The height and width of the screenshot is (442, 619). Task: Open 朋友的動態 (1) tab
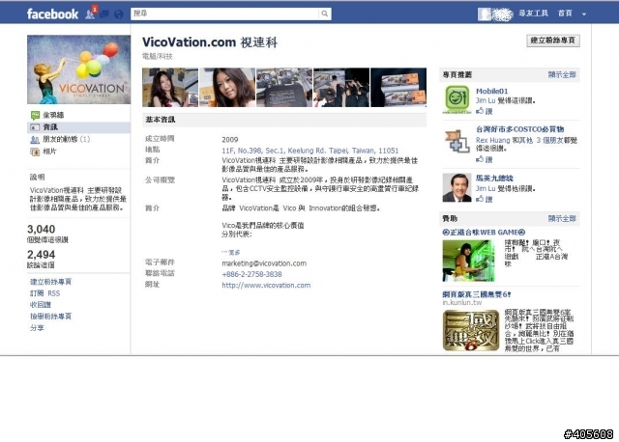(x=67, y=139)
